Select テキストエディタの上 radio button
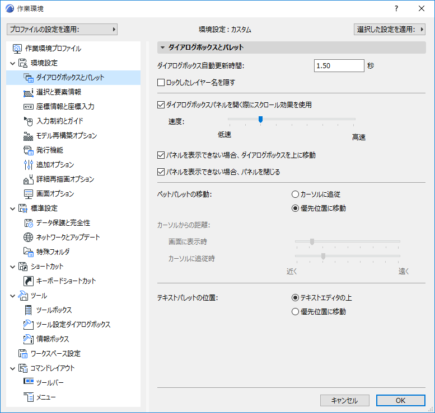This screenshot has height=413, width=435. coord(295,298)
